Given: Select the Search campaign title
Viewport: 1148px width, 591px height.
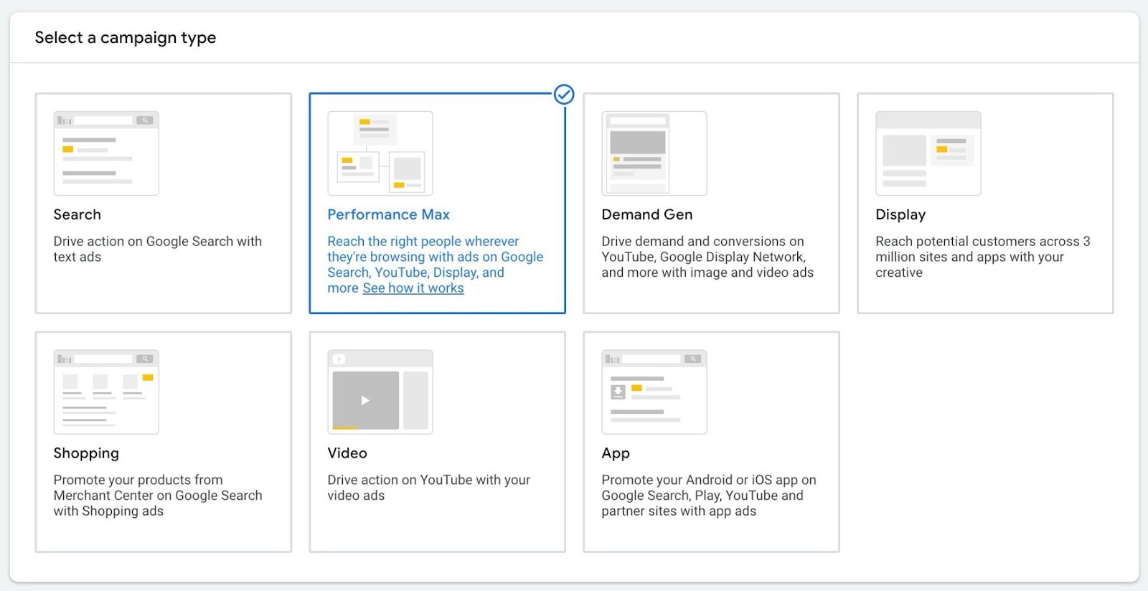Looking at the screenshot, I should coord(77,214).
